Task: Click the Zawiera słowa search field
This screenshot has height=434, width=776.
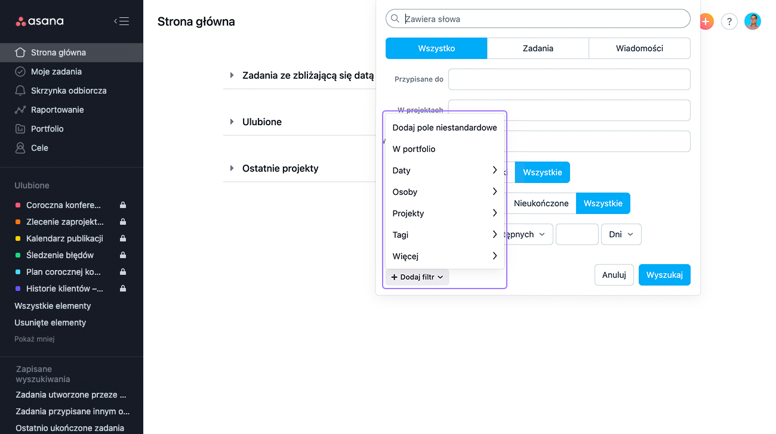Action: pyautogui.click(x=538, y=18)
